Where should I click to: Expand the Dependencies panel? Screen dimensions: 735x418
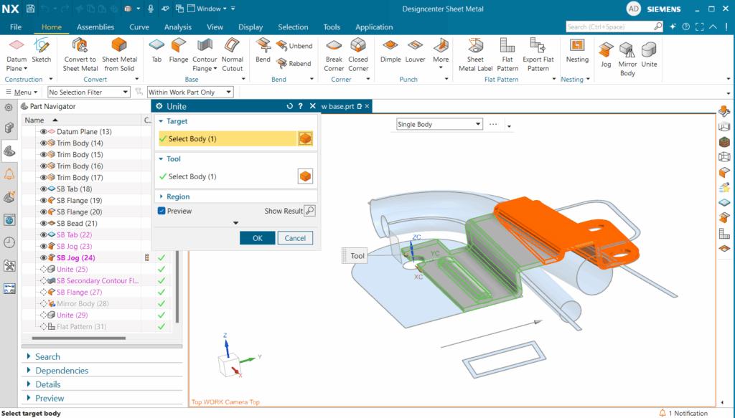(x=62, y=371)
